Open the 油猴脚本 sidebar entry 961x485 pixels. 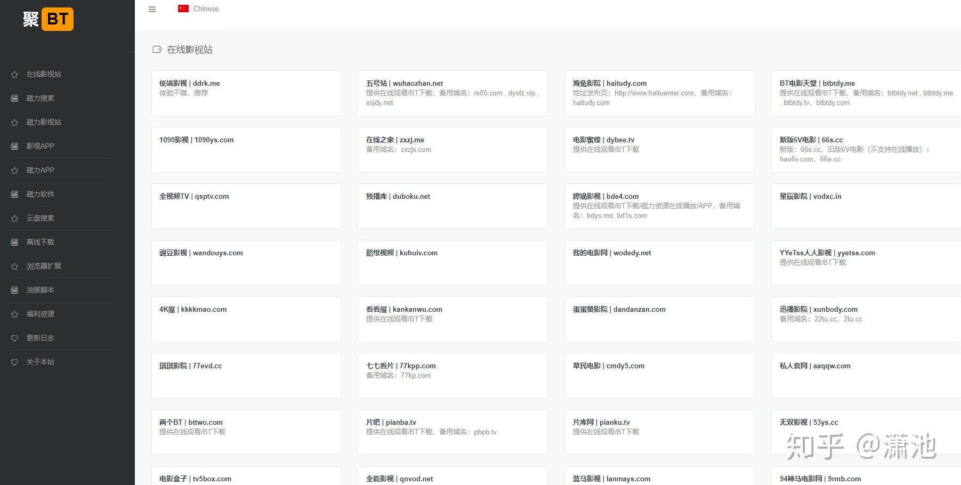point(41,290)
